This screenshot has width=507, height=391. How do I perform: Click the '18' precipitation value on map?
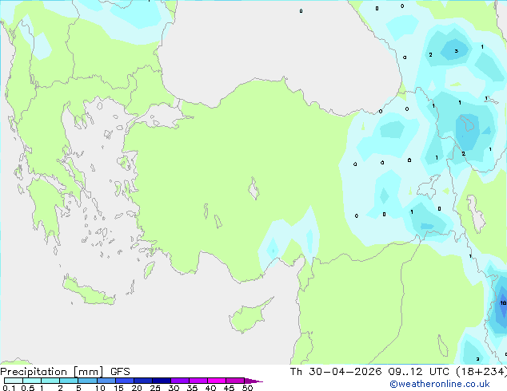[503, 302]
